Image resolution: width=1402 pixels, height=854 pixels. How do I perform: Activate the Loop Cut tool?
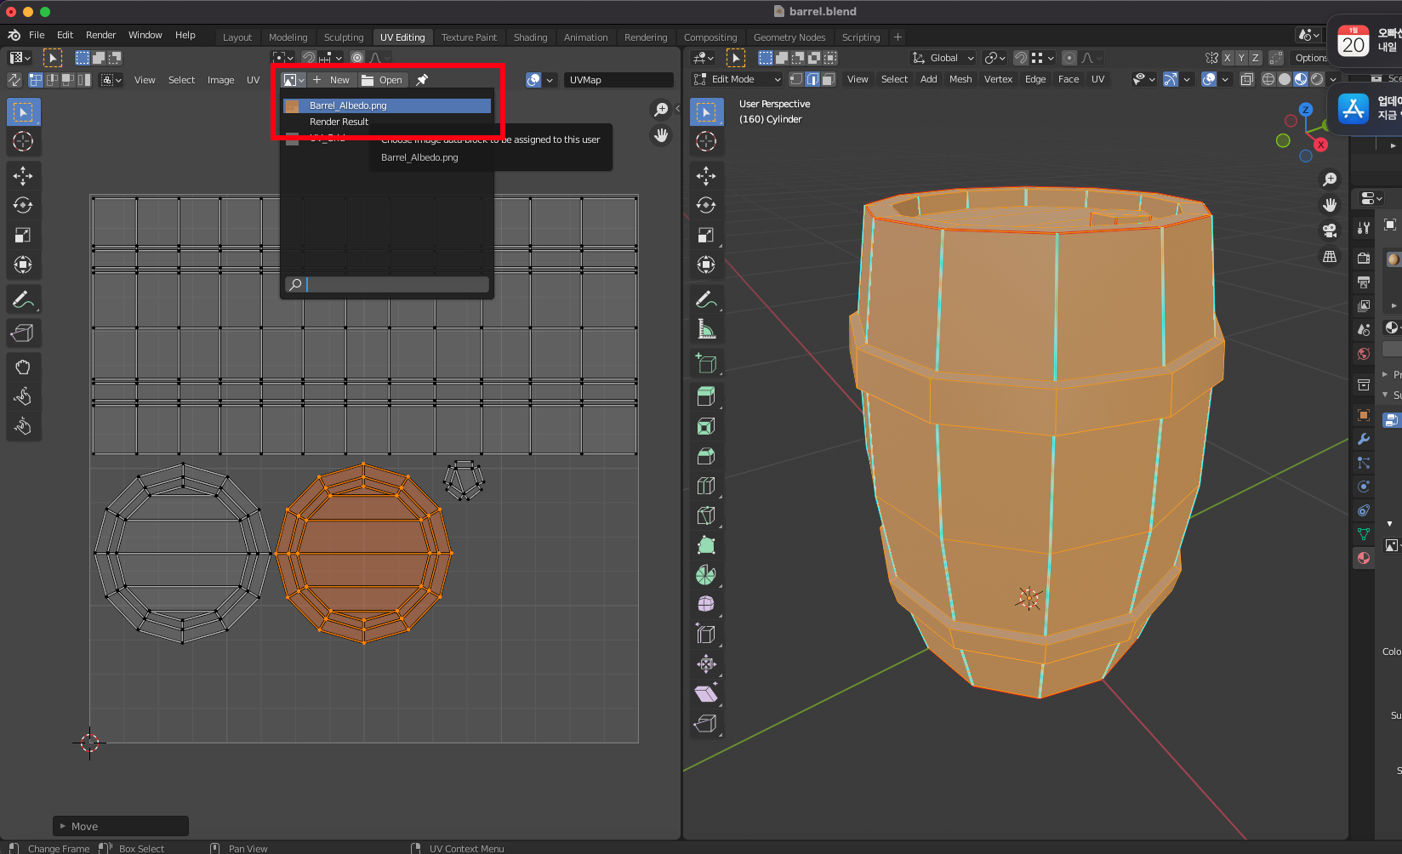[706, 486]
